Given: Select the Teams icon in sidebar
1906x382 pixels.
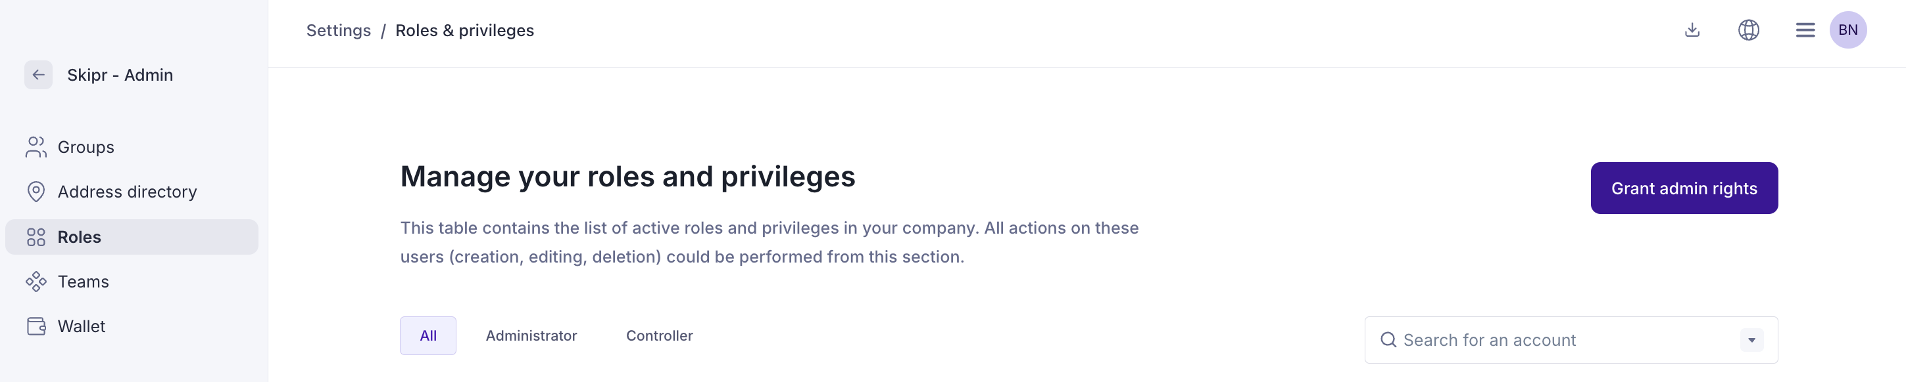Looking at the screenshot, I should click(x=35, y=282).
